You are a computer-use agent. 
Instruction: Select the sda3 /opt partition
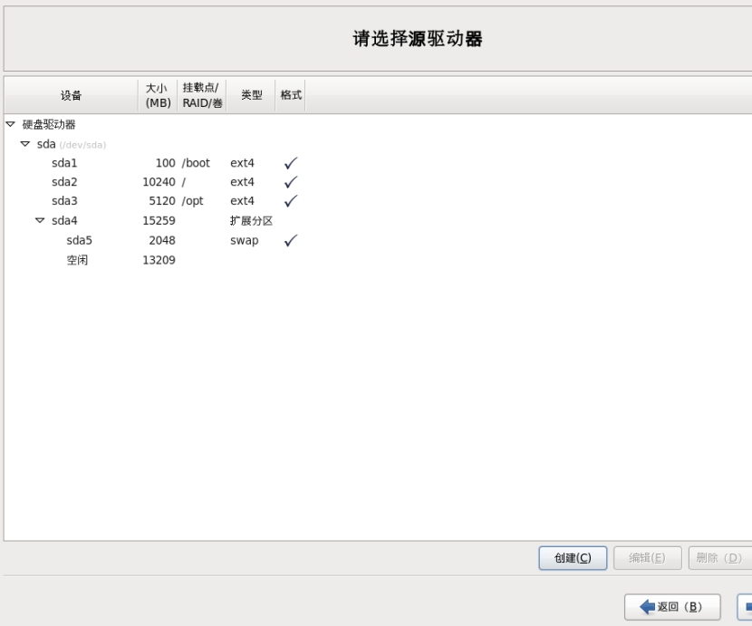click(x=65, y=201)
